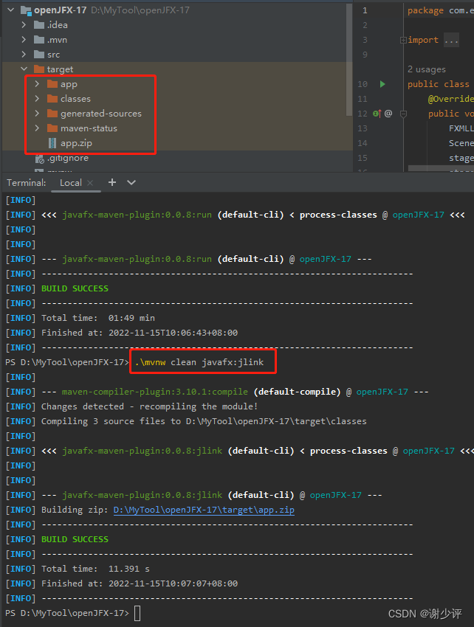Expand the maven-status folder
The height and width of the screenshot is (627, 474).
(37, 128)
